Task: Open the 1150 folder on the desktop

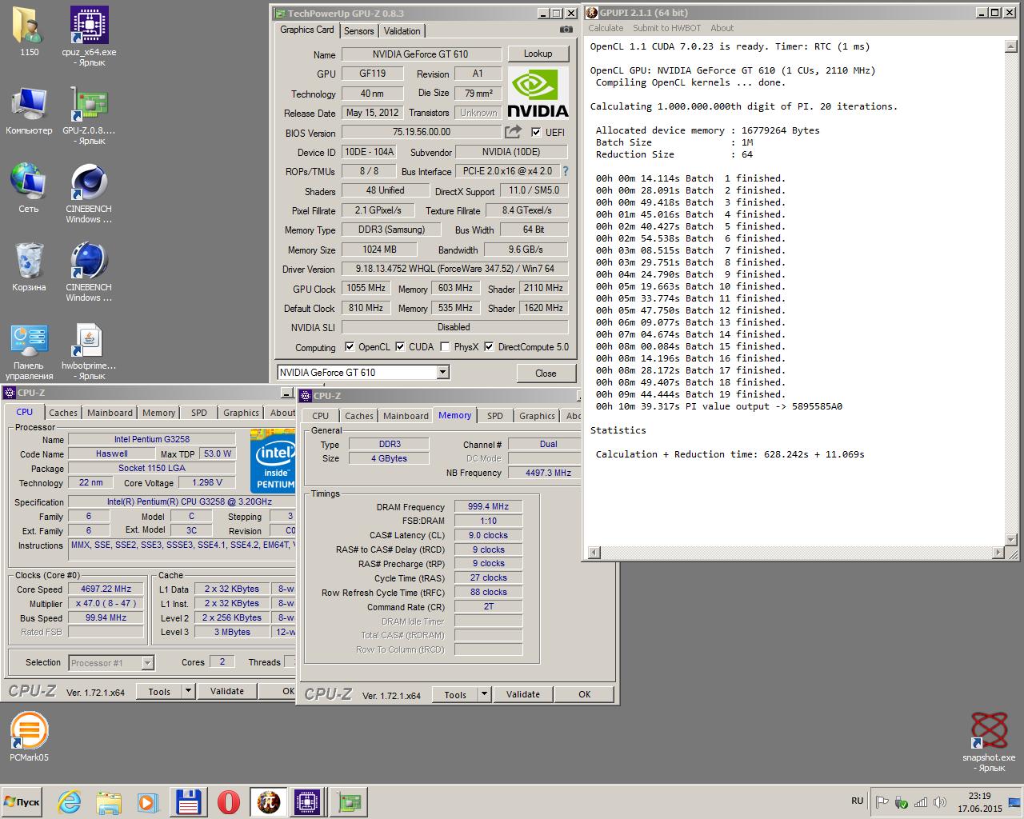Action: click(29, 30)
